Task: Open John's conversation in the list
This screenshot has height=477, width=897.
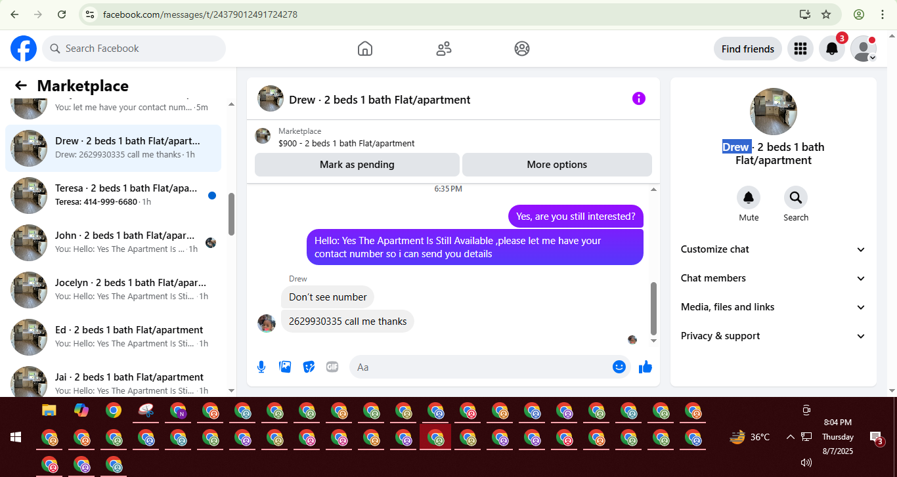Action: pos(113,243)
